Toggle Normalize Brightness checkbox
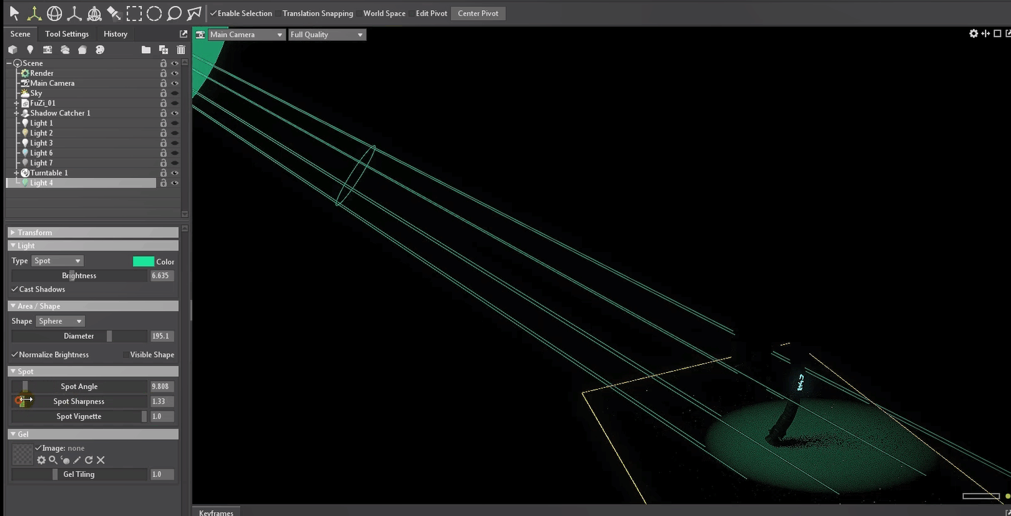Screen dimensions: 1011x516 click(15, 354)
